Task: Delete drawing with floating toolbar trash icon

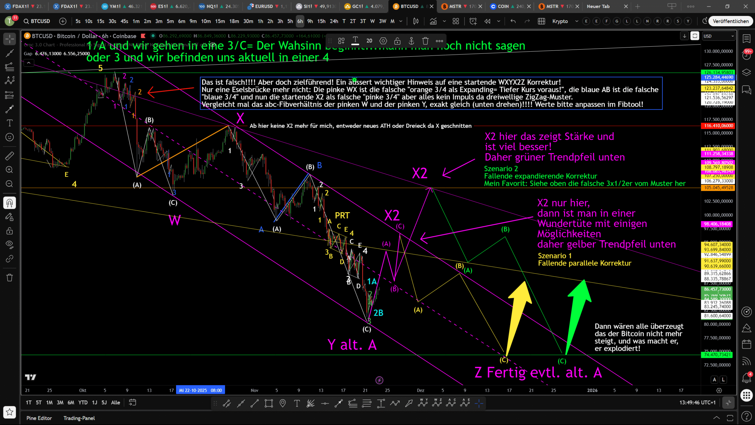Action: point(425,41)
